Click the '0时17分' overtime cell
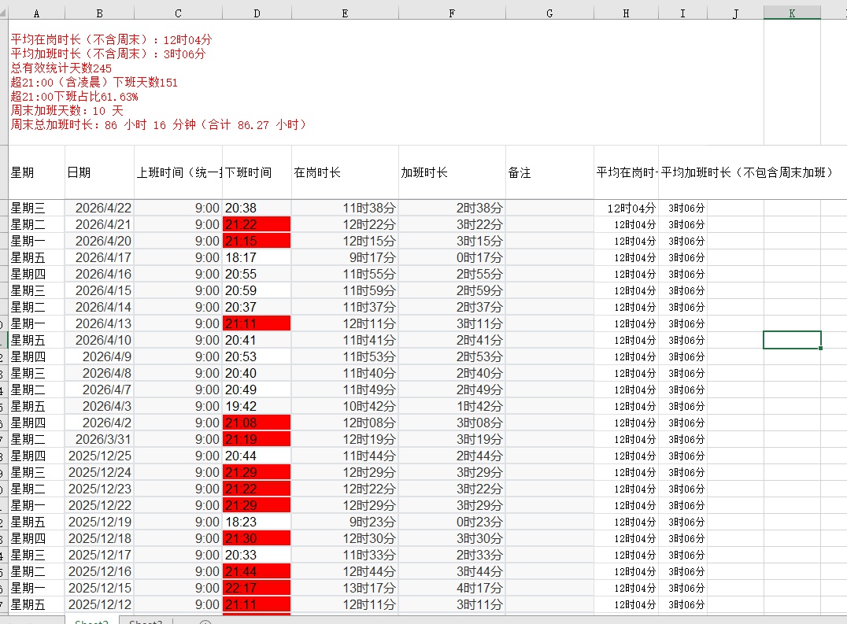The width and height of the screenshot is (847, 624). click(x=452, y=257)
